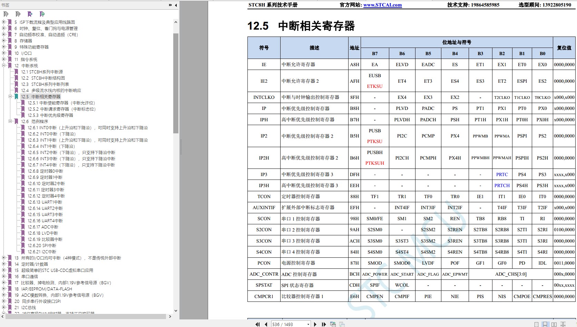Image resolution: width=577 pixels, height=327 pixels.
Task: Click the delete bookmark icon
Action: pos(6,14)
